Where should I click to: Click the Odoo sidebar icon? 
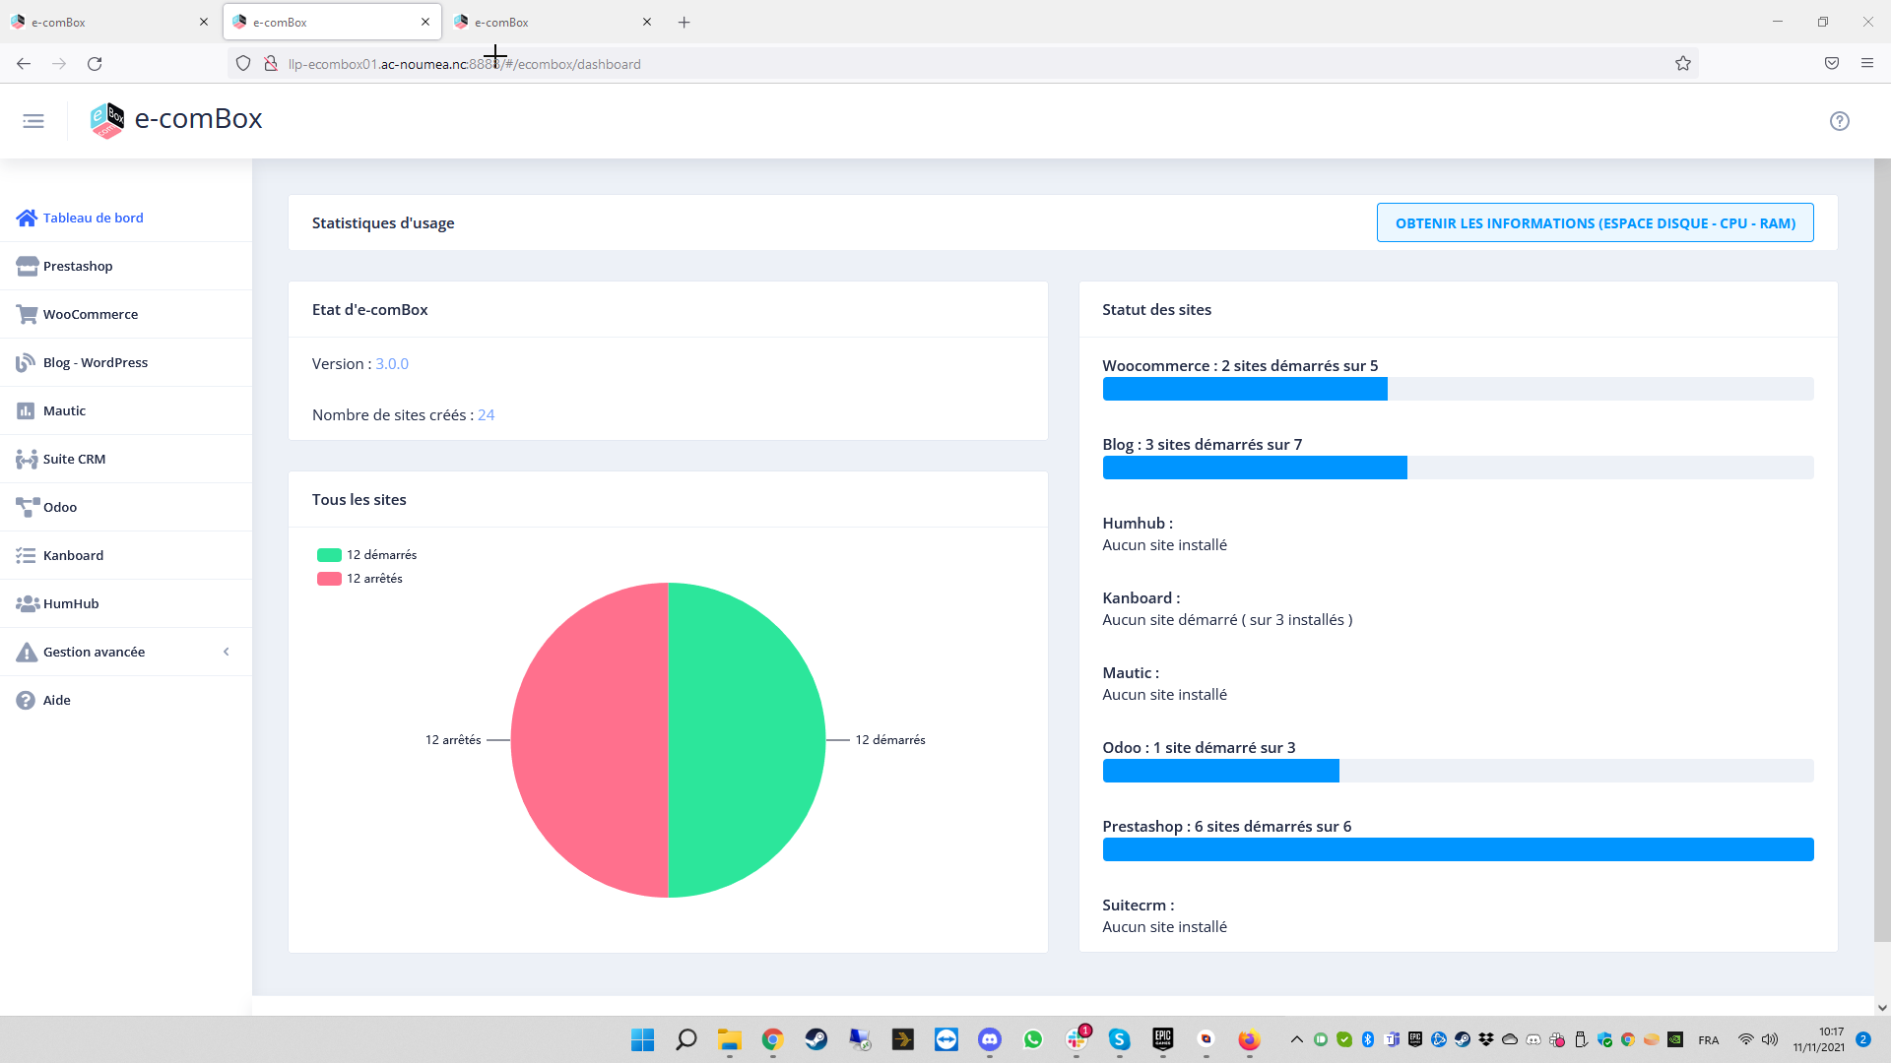(27, 507)
